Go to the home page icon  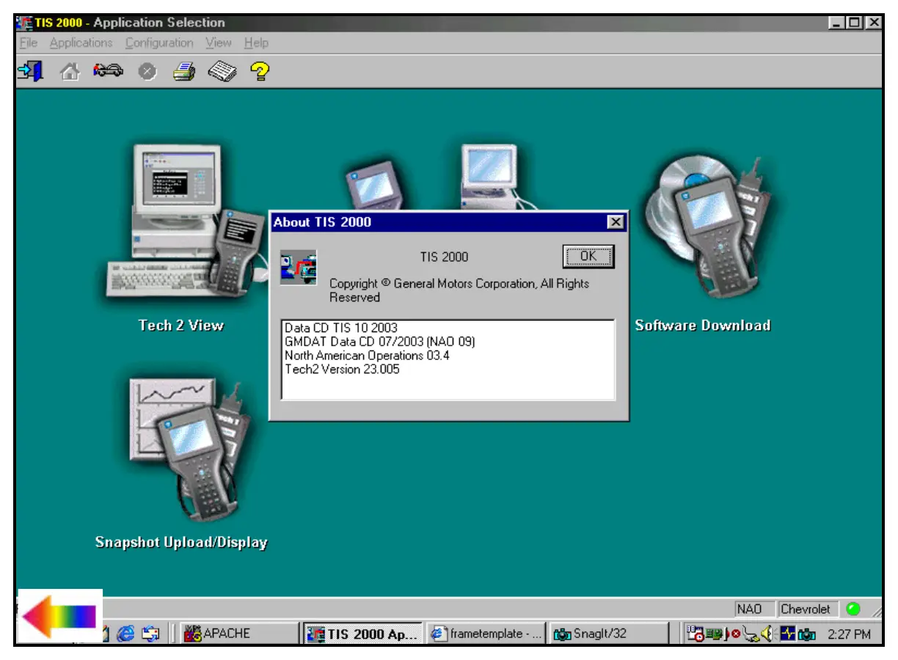[70, 72]
